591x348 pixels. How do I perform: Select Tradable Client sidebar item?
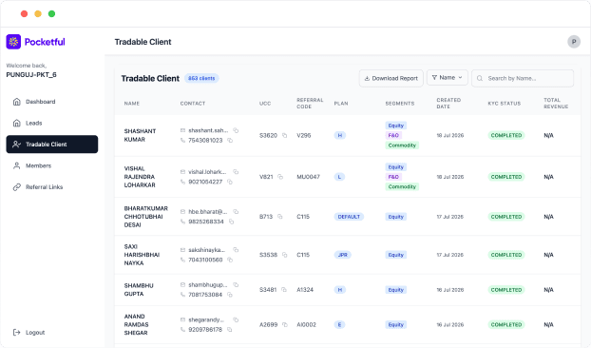52,145
